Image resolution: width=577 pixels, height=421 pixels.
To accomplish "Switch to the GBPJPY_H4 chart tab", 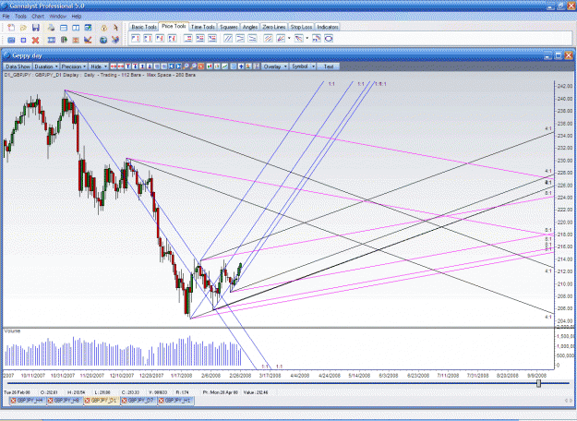I will click(28, 401).
